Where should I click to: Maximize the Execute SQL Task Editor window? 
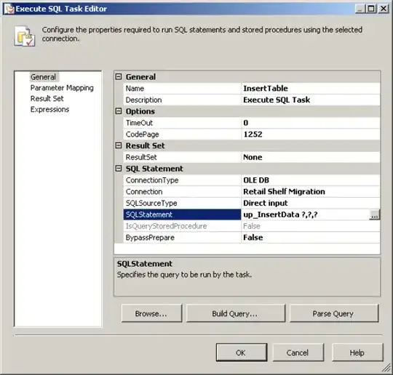tap(371, 9)
